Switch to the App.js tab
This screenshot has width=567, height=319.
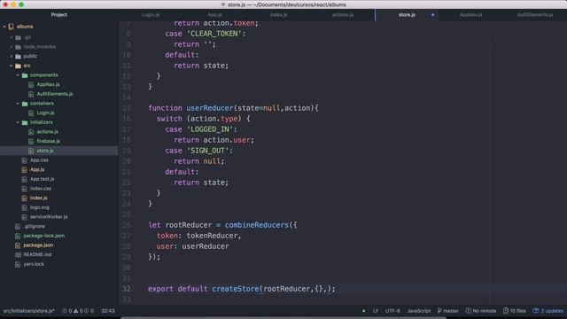coord(214,15)
